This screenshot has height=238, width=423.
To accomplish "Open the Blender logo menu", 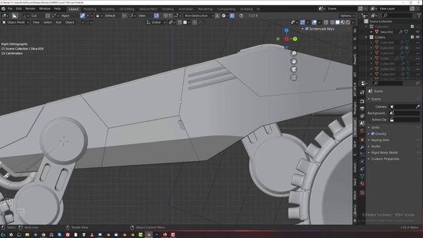I will (3, 9).
